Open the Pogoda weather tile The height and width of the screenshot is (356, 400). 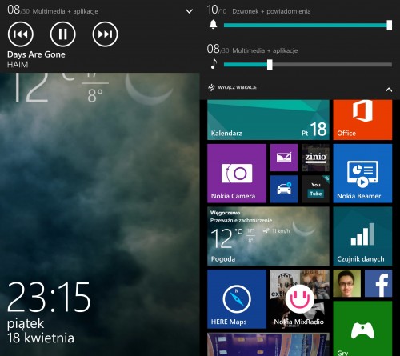click(x=268, y=236)
